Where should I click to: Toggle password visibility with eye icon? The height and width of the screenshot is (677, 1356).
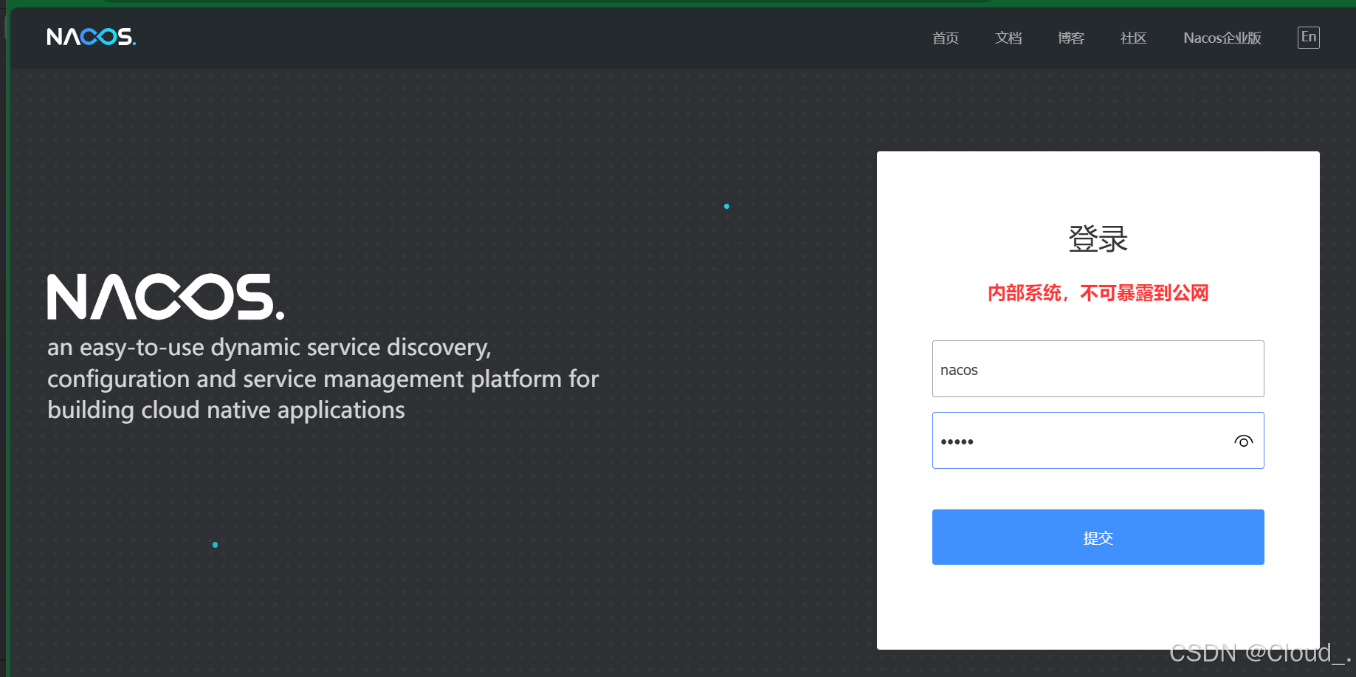click(x=1243, y=441)
